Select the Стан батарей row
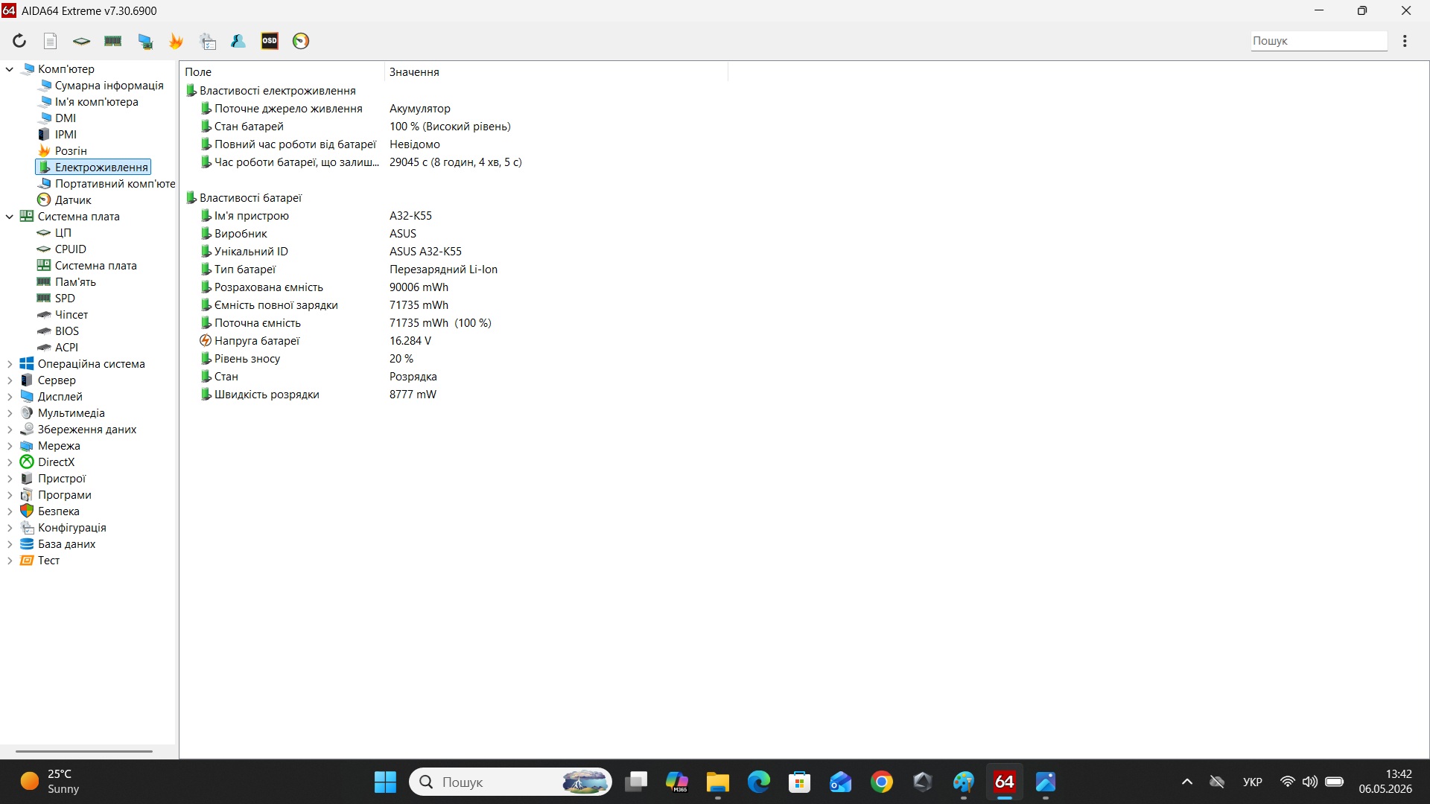1430x804 pixels. pyautogui.click(x=454, y=127)
